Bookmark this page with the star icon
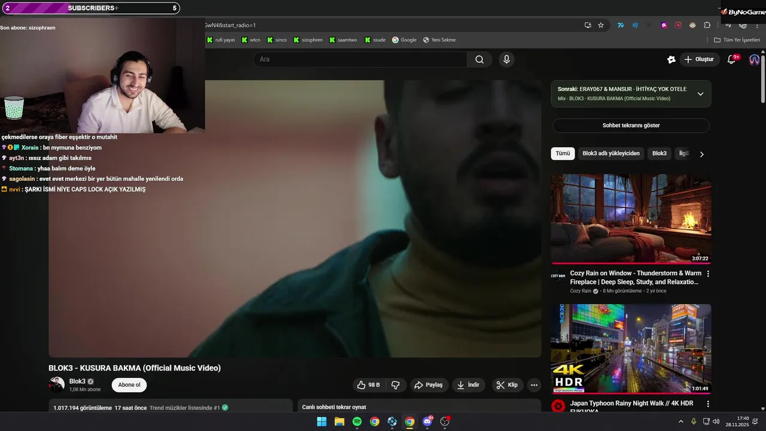The width and height of the screenshot is (766, 431). (601, 25)
